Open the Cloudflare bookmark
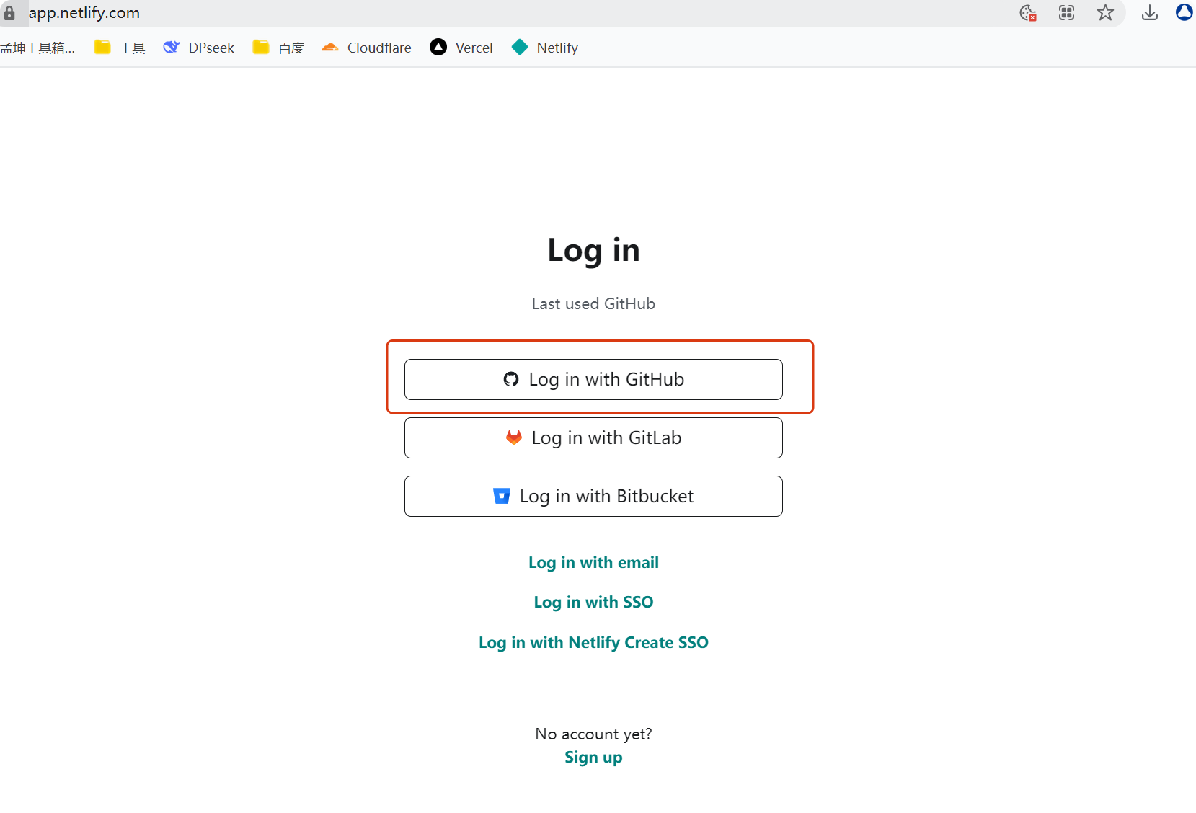 [x=366, y=48]
